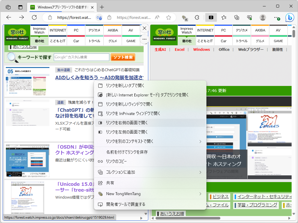The width and height of the screenshot is (298, 223).
Task: Click the 生成AI link in the right pane
Action: tap(160, 50)
